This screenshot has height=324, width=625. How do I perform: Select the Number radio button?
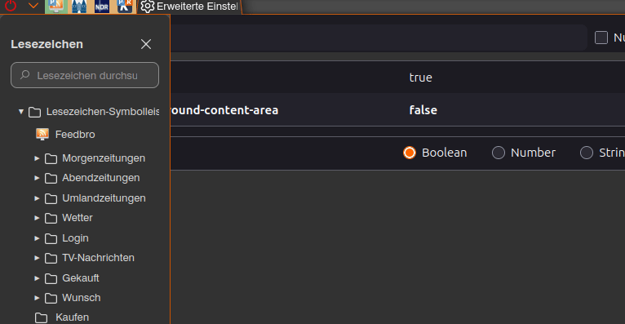pos(499,153)
